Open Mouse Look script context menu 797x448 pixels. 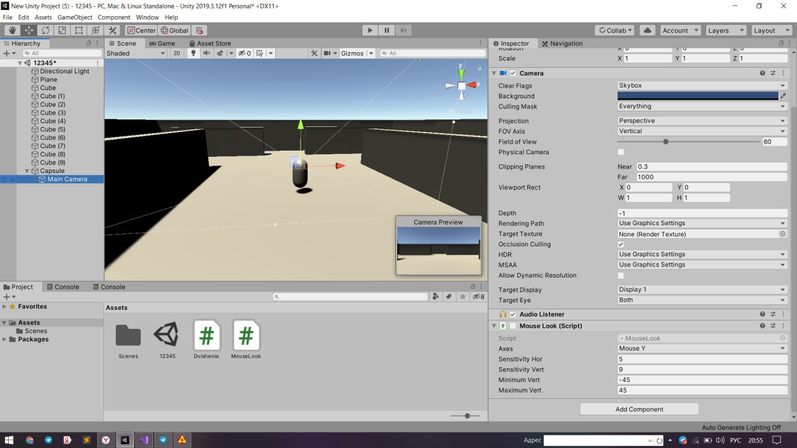tap(783, 326)
